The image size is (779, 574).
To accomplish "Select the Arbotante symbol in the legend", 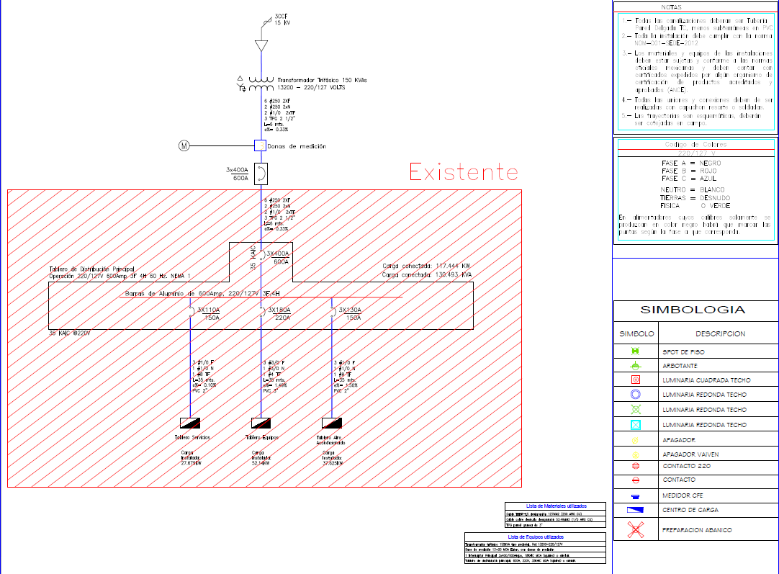I will pyautogui.click(x=635, y=366).
